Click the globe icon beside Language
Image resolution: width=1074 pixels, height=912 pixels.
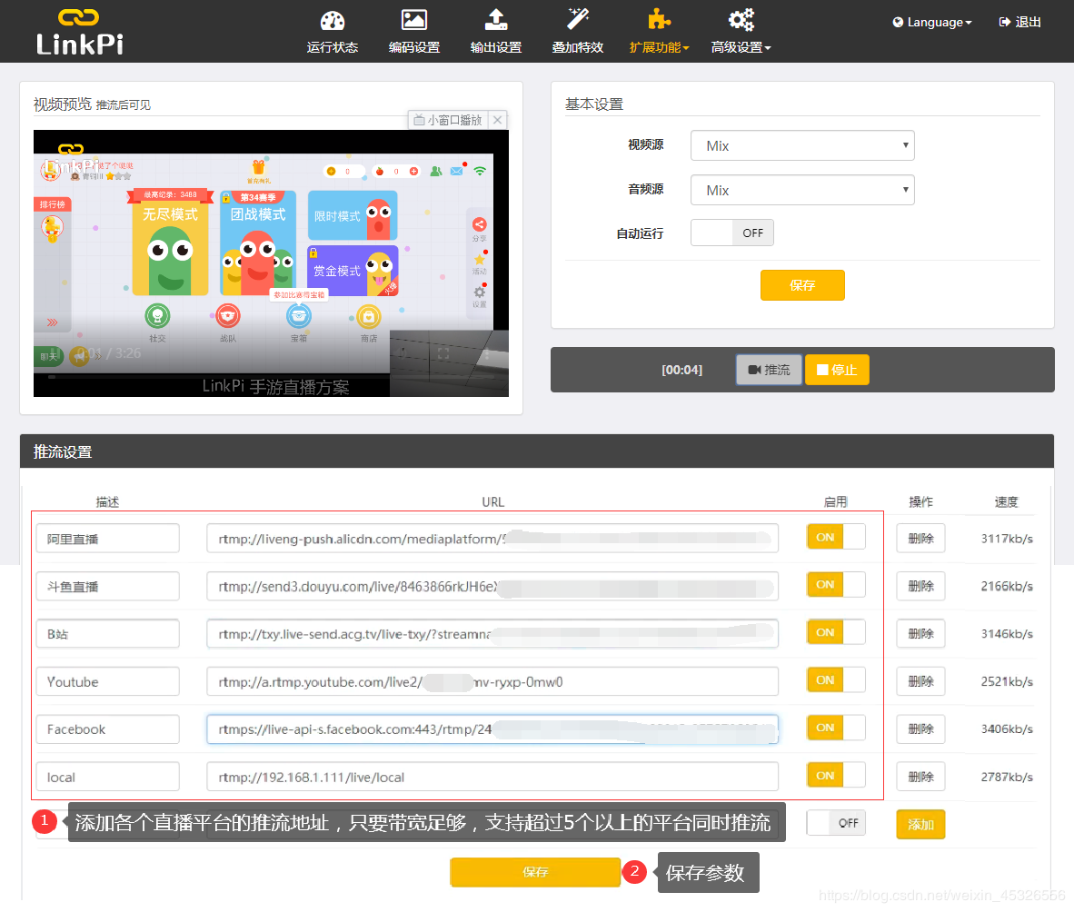[898, 22]
